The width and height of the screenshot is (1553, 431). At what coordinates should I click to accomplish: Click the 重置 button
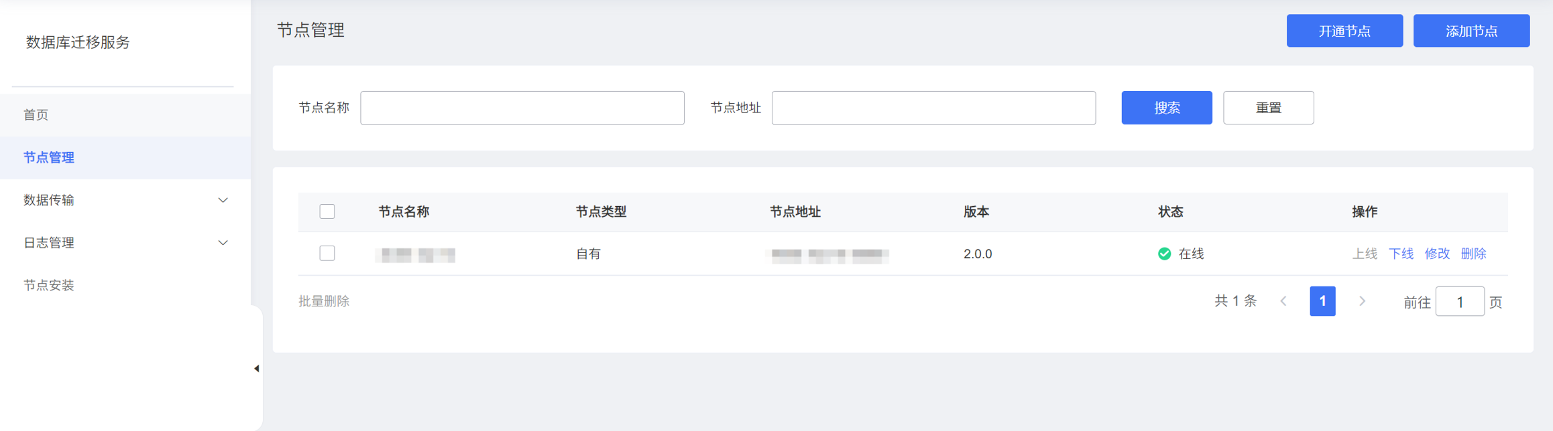(x=1268, y=108)
